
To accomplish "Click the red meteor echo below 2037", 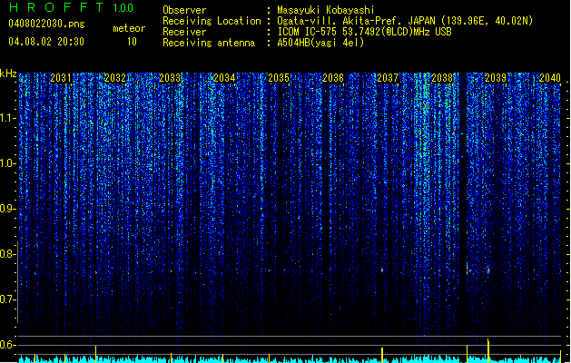I will (x=382, y=270).
